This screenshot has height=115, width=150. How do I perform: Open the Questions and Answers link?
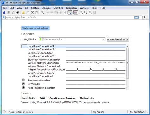pyautogui.click(x=62, y=98)
